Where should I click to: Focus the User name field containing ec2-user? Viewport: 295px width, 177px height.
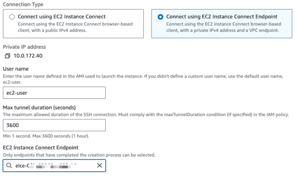[54, 93]
